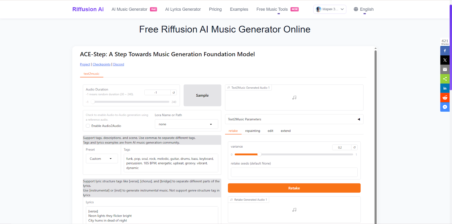Click the retake seeds input field
Viewport: 452px width, 224px height.
[294, 172]
